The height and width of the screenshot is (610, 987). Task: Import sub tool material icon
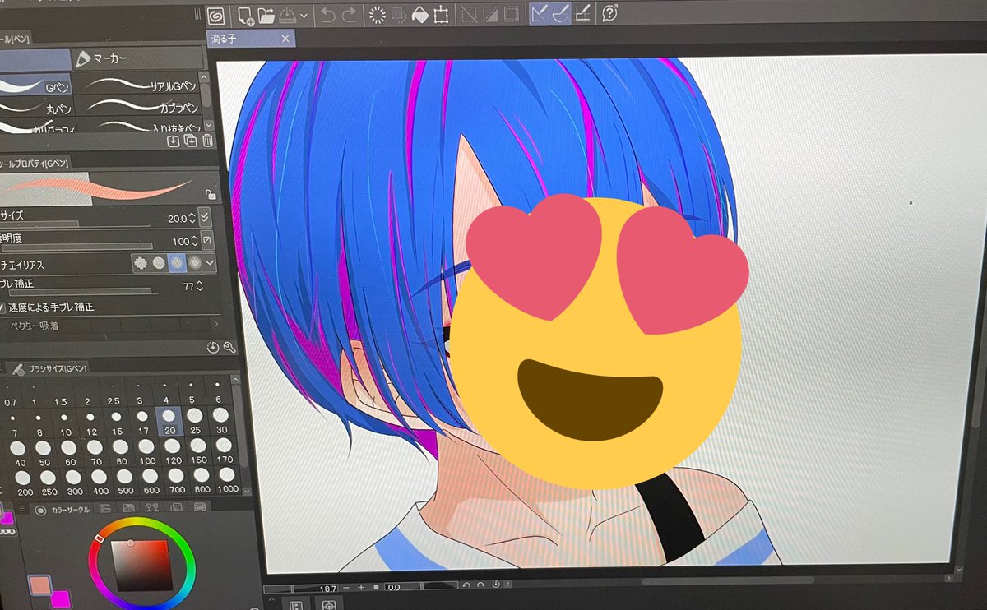pyautogui.click(x=174, y=141)
